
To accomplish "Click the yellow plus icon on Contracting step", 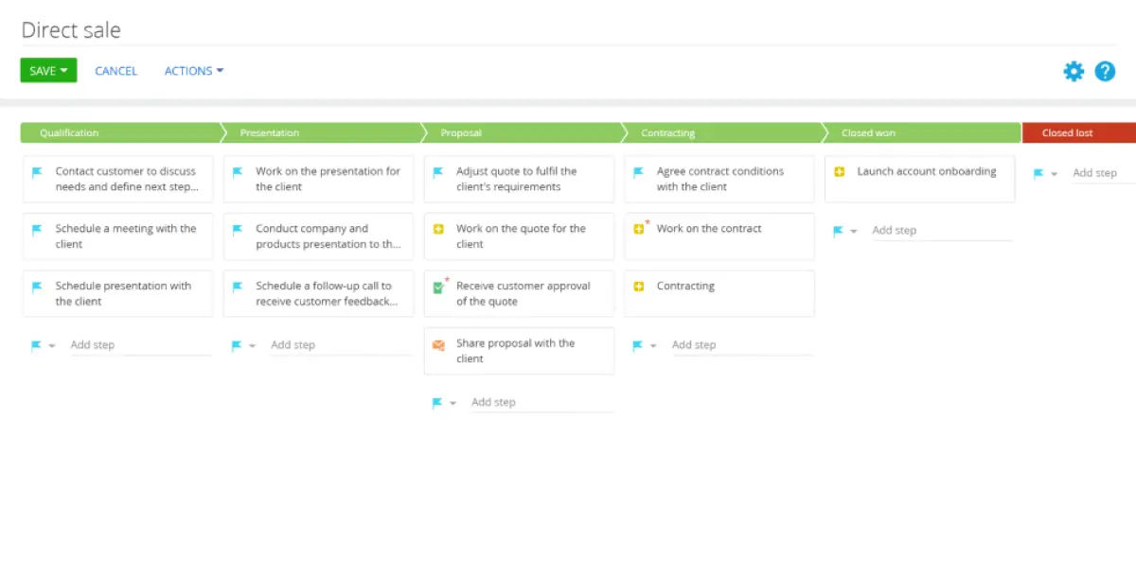I will coord(639,287).
